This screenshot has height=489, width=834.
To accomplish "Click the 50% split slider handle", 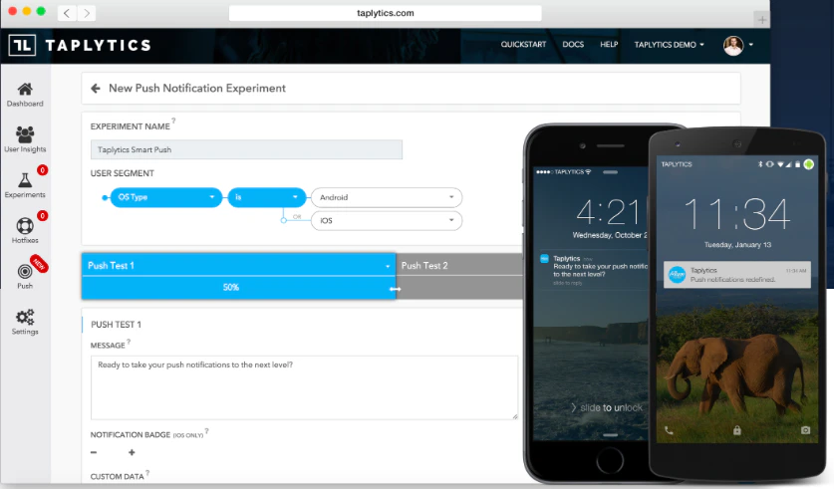I will 396,289.
